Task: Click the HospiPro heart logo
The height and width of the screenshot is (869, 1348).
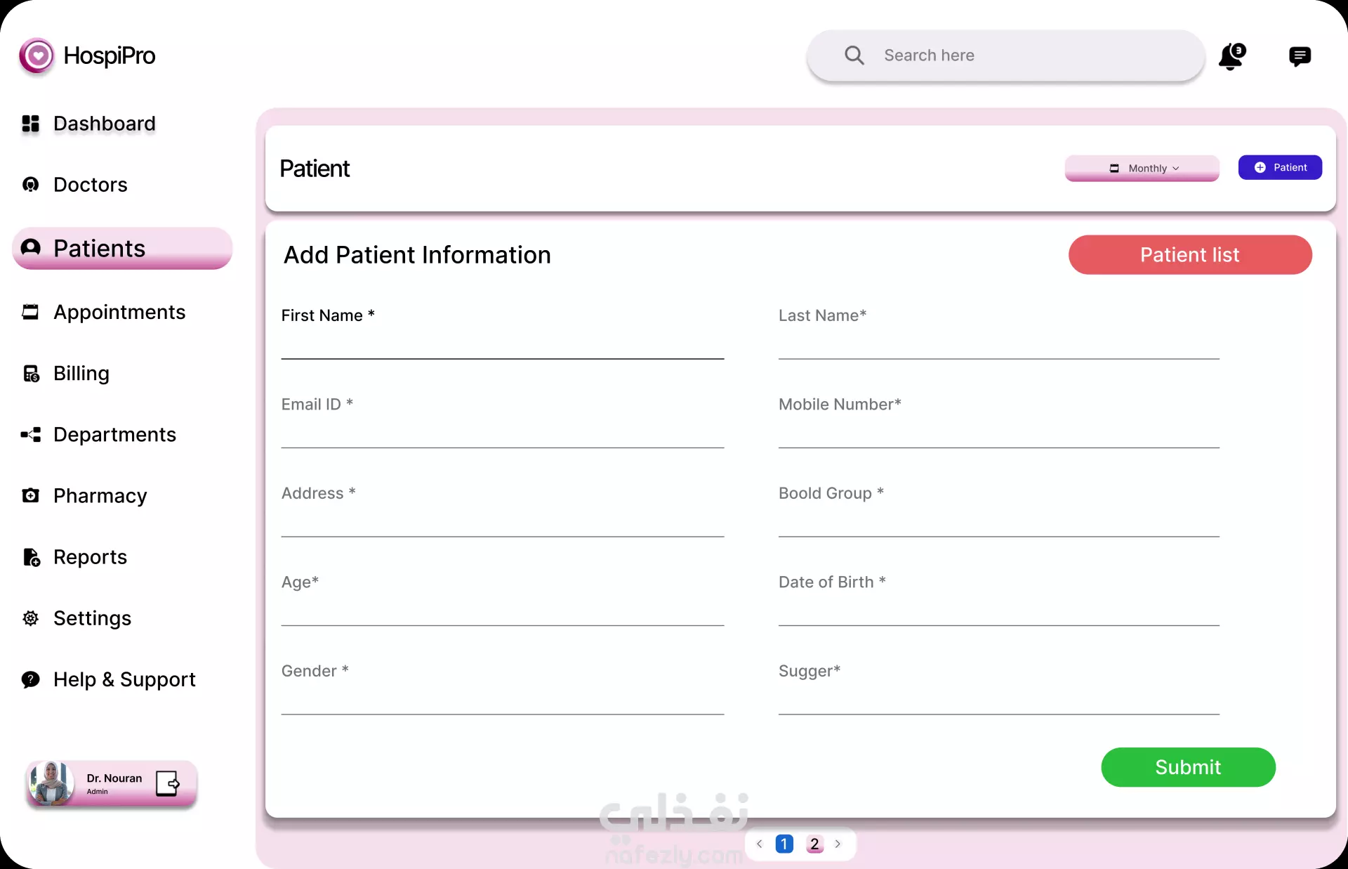Action: tap(37, 55)
